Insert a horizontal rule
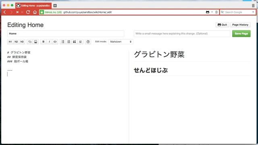The image size is (258, 145). pos(80,42)
